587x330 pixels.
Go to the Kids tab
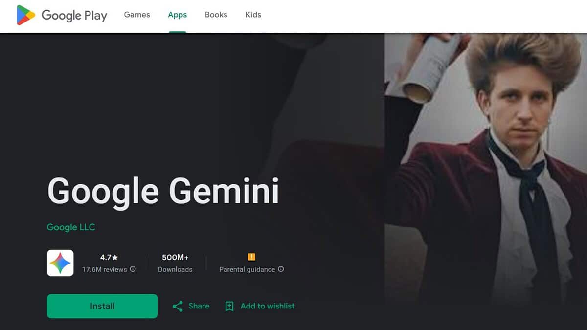253,15
